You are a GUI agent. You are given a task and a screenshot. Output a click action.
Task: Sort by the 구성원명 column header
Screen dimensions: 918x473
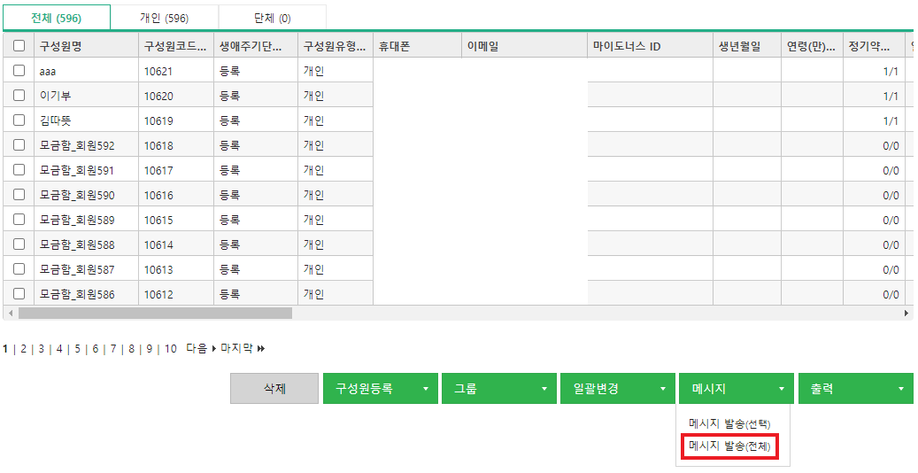(x=85, y=46)
